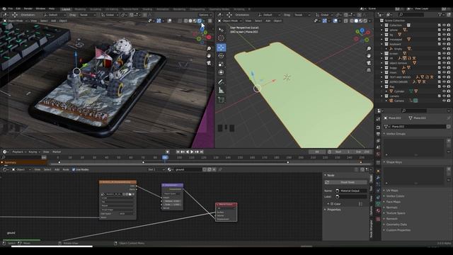Expand the Geometry Data panel
The height and width of the screenshot is (255, 453).
tap(396, 225)
